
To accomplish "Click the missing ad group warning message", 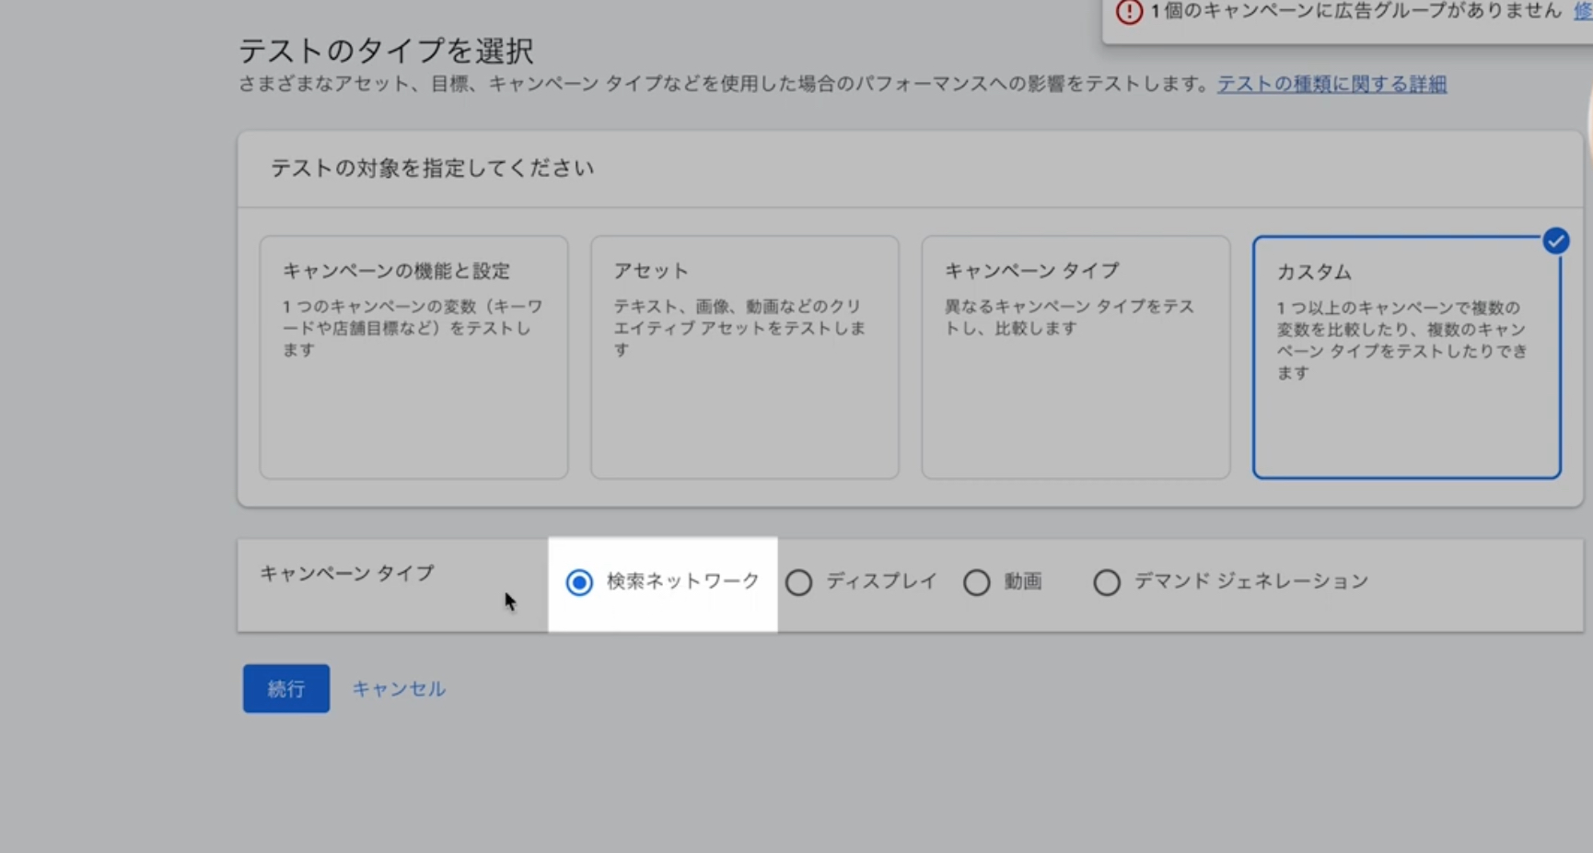I will (x=1355, y=11).
